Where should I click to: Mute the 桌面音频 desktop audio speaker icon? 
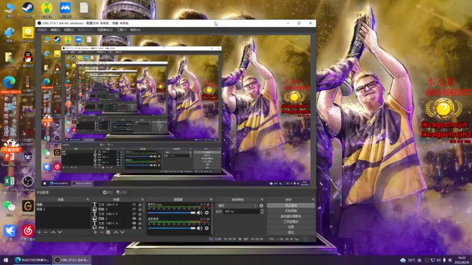(199, 228)
